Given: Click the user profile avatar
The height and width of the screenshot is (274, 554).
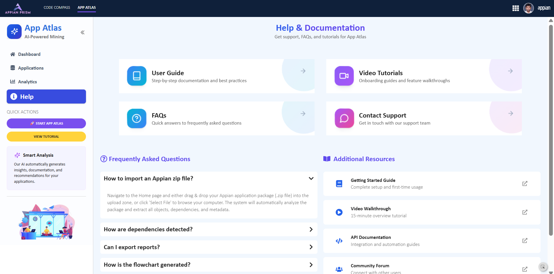Looking at the screenshot, I should click(x=528, y=8).
